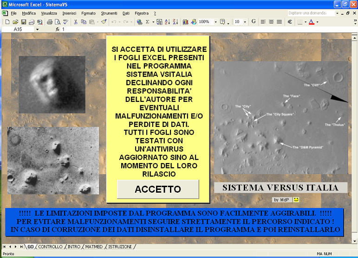The image size is (358, 258).
Task: Click the 'Digitare una domanda' help box
Action: (311, 13)
